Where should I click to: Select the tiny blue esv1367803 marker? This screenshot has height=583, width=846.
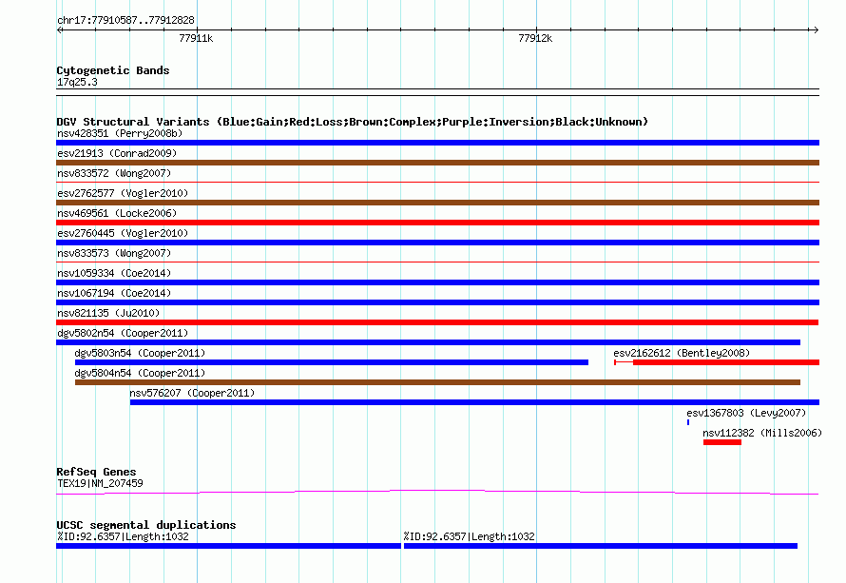click(688, 422)
